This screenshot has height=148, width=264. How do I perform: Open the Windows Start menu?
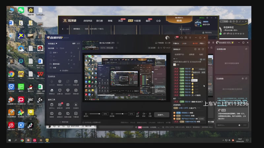10,140
